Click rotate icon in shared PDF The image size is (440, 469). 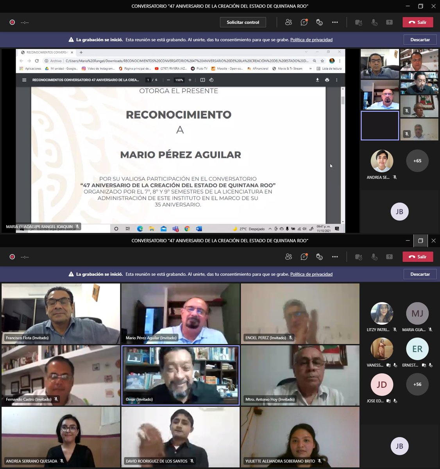pos(211,80)
